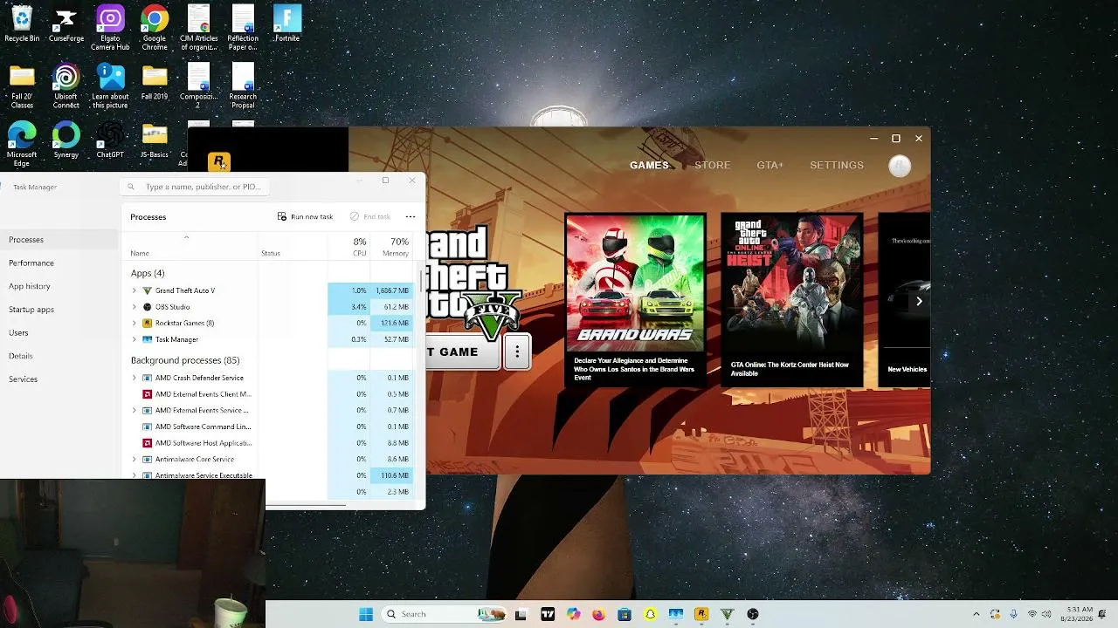The image size is (1118, 628).
Task: Expand the Antimalware Core Service row
Action: pyautogui.click(x=135, y=459)
